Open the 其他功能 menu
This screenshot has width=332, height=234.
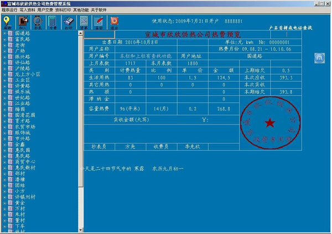coord(81,10)
